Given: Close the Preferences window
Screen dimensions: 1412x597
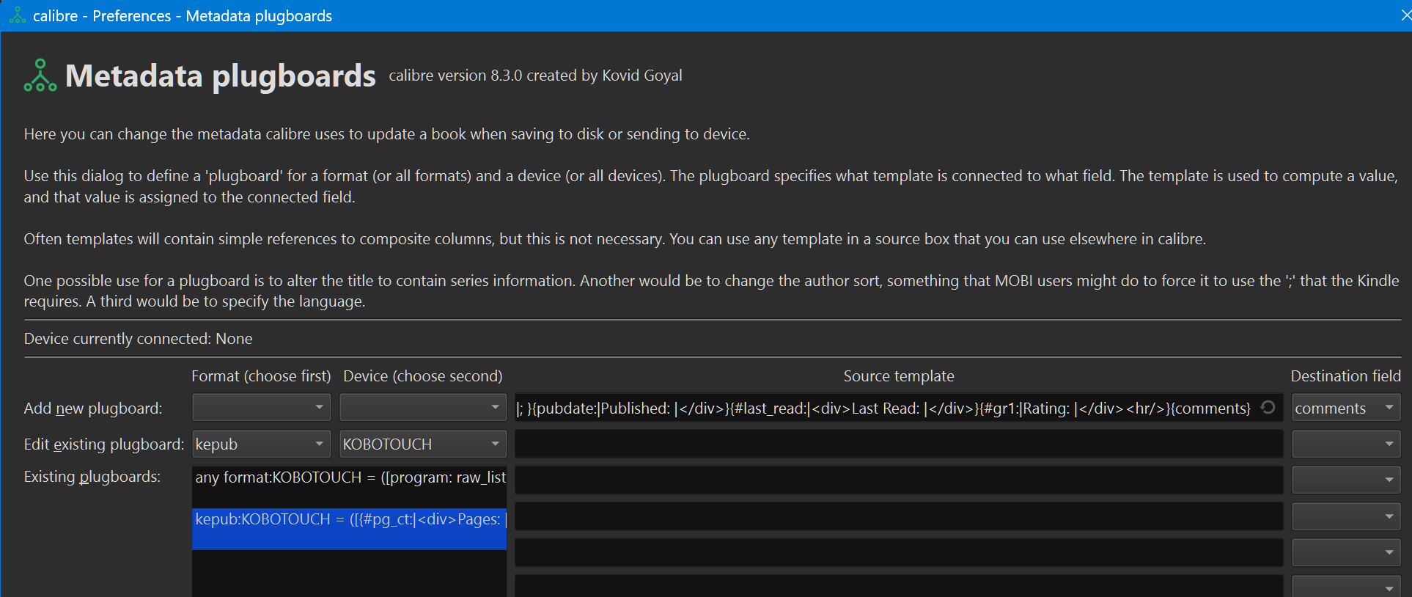Looking at the screenshot, I should coord(1405,15).
